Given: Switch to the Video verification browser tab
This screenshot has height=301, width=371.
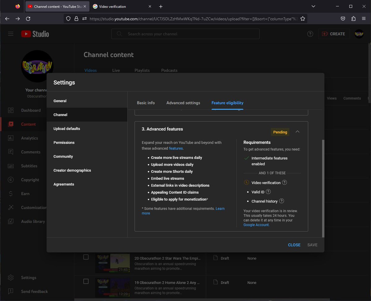Looking at the screenshot, I should 122,6.
